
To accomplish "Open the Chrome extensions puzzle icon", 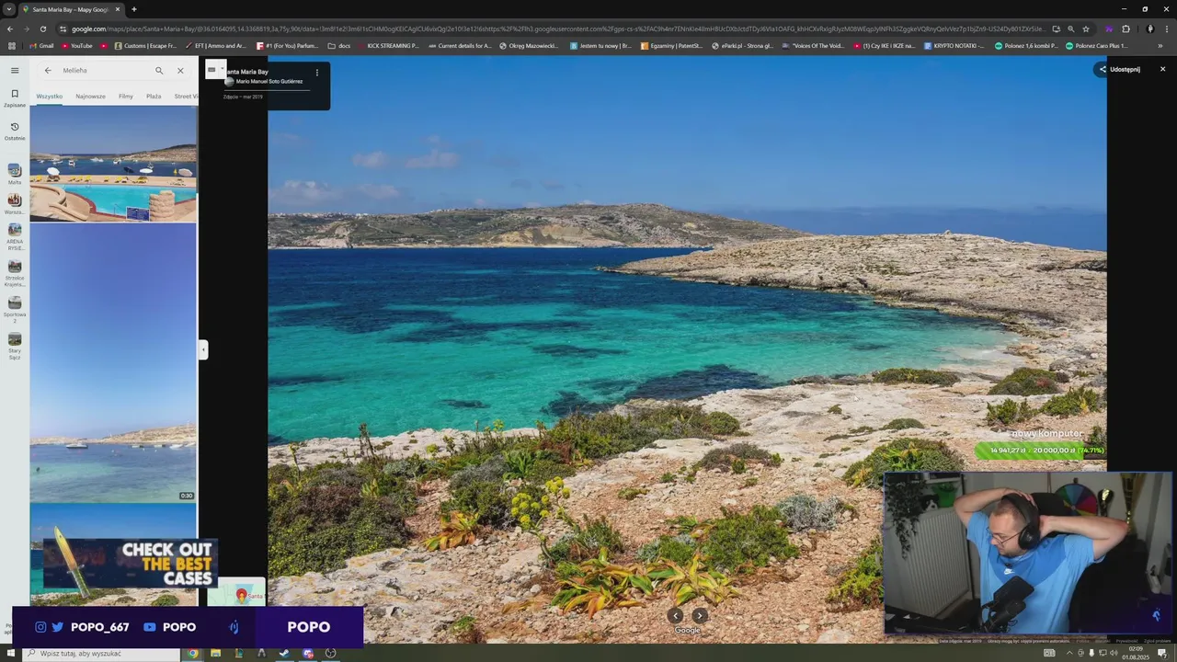I will 1126,29.
